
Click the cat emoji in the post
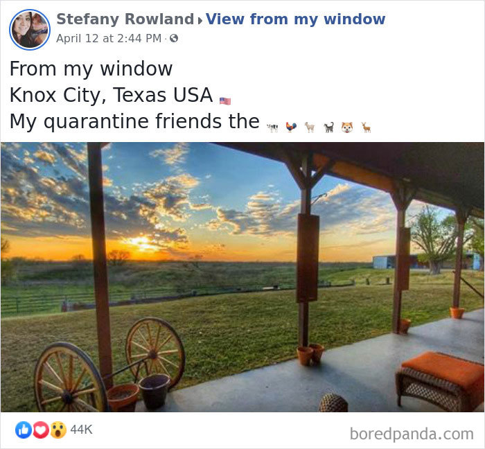point(328,127)
